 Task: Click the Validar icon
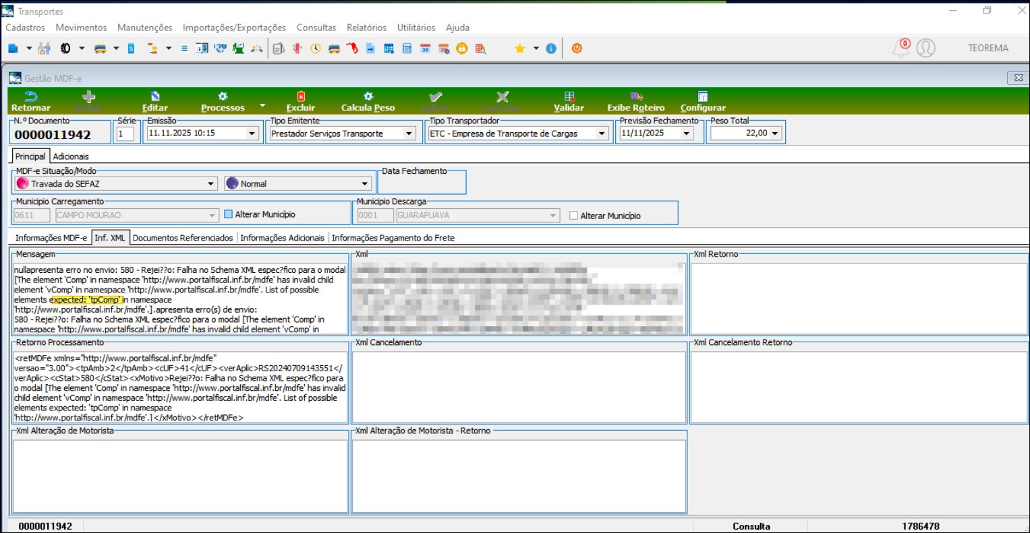pyautogui.click(x=569, y=97)
